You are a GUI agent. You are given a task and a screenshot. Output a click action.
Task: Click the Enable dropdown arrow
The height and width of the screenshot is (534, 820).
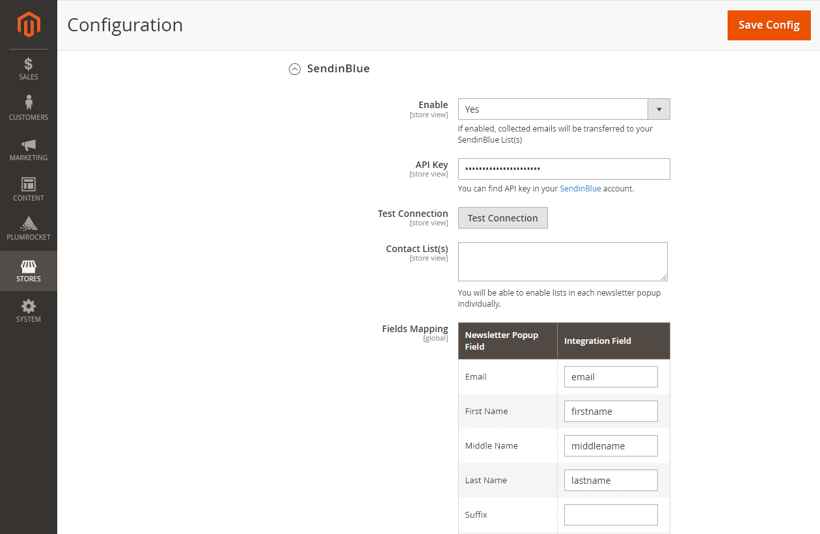(659, 109)
